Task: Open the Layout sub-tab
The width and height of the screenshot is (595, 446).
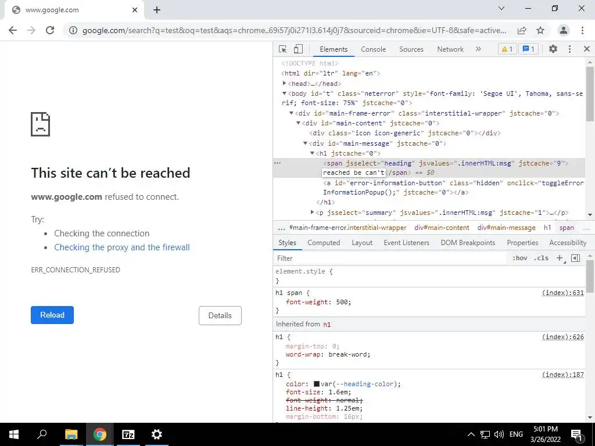Action: tap(362, 243)
